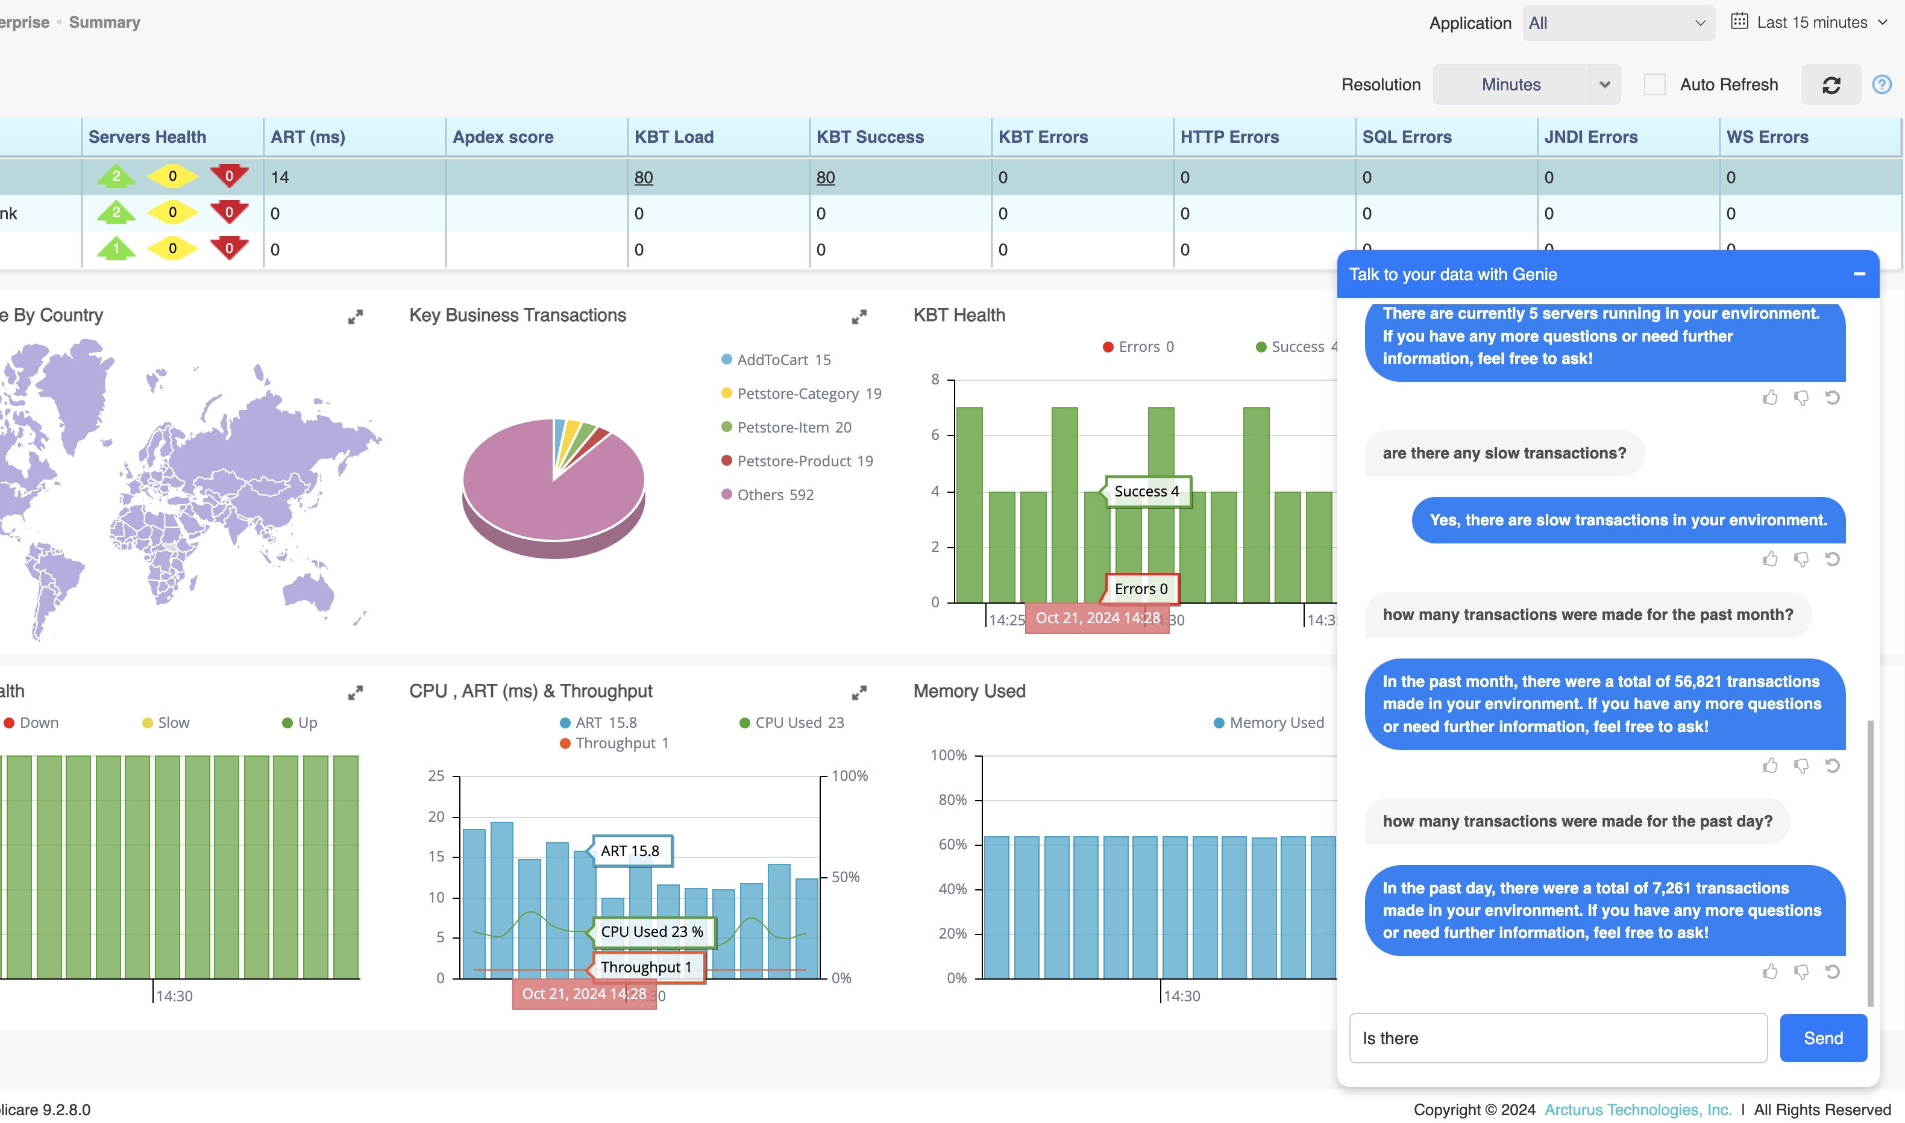Expand the By Country map panel
Viewport: 1905px width, 1123px height.
(x=355, y=317)
